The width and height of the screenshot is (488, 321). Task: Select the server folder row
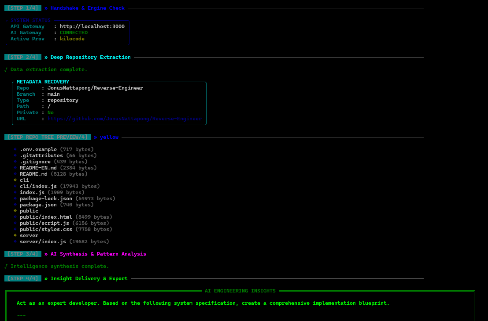tap(26, 235)
